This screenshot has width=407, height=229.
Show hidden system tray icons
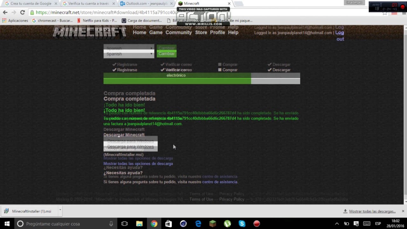click(337, 224)
